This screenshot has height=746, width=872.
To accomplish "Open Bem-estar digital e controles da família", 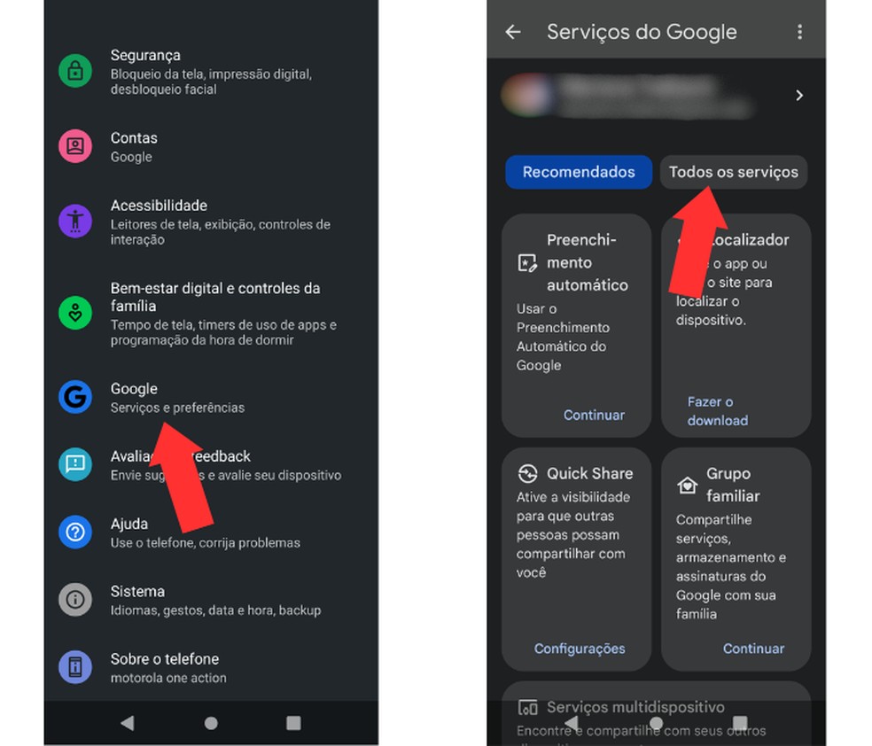I will 211,313.
